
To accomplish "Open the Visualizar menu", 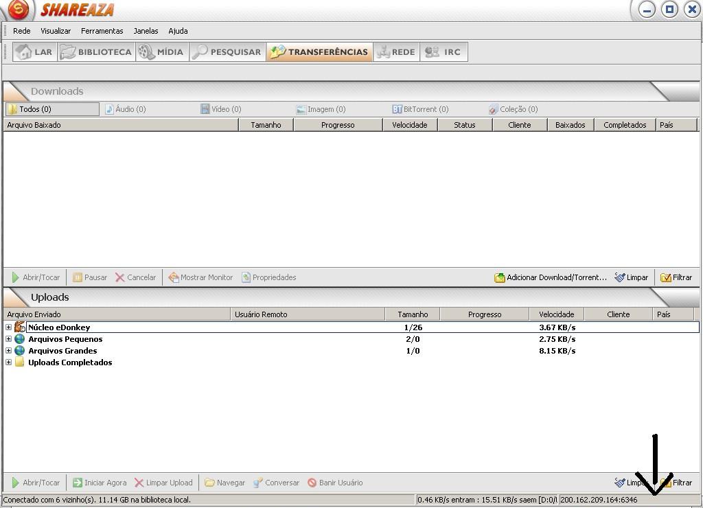I will point(56,31).
